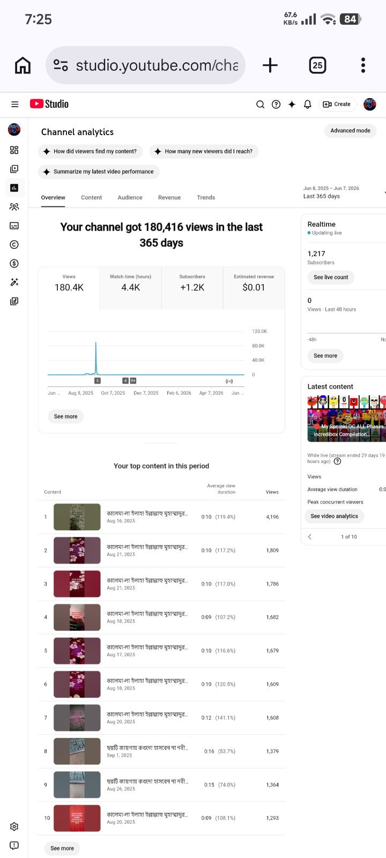
Task: Open the Subtitles sidebar icon
Action: 14,226
